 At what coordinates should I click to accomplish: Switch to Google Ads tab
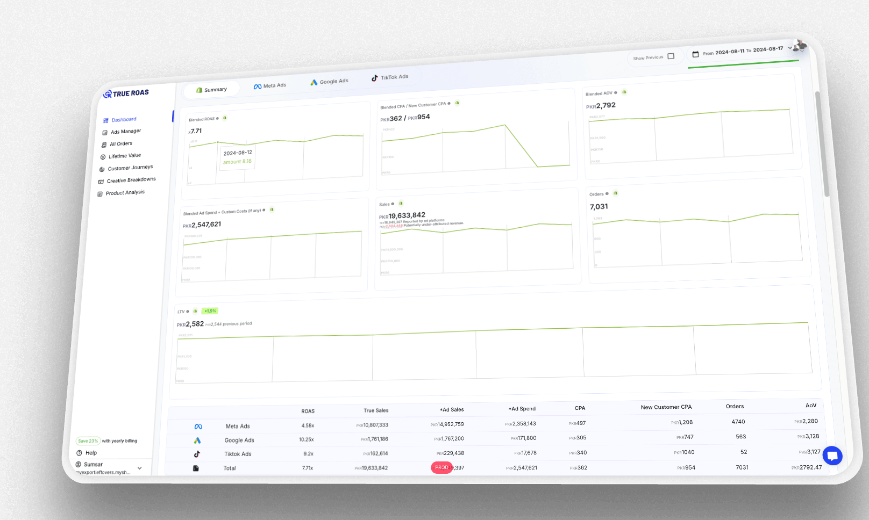point(329,82)
